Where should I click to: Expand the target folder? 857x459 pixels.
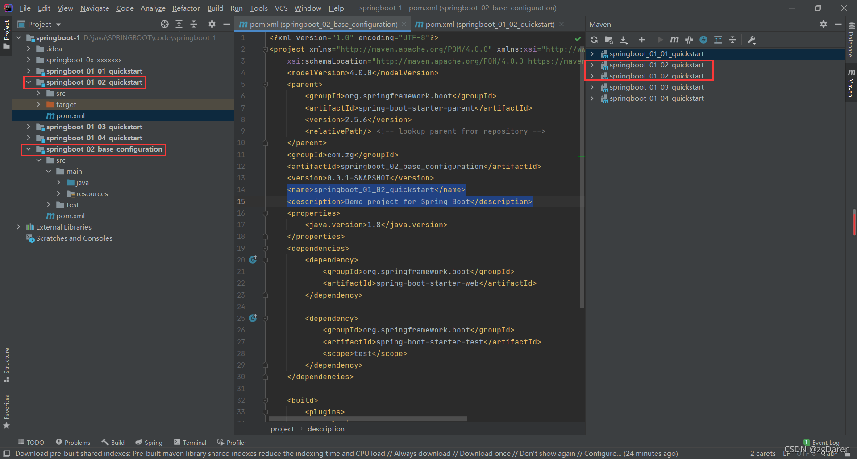[x=38, y=104]
